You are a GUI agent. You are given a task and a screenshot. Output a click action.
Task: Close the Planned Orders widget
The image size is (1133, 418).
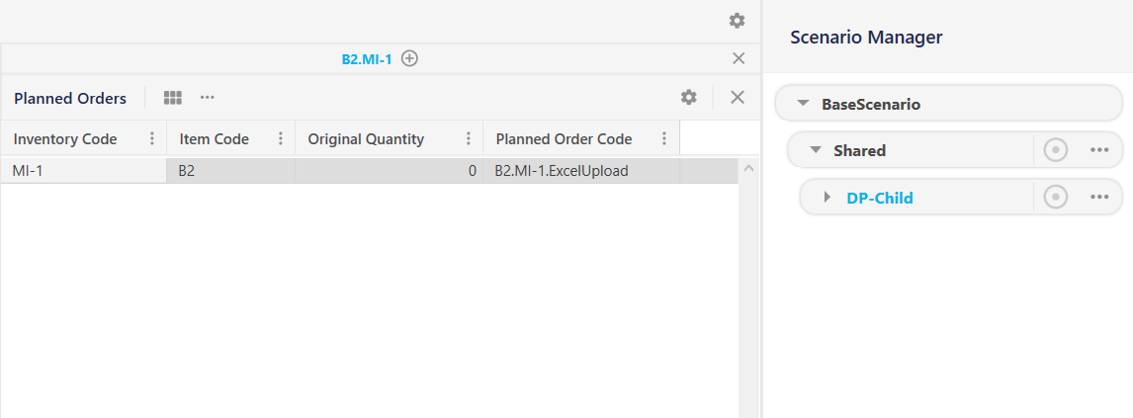coord(738,97)
